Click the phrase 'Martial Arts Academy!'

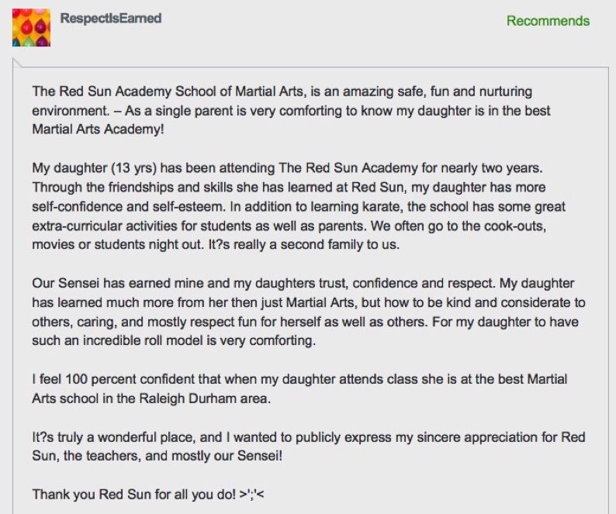point(98,129)
